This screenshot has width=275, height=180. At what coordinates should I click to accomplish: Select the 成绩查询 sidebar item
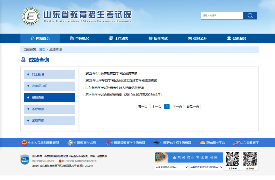coord(49,97)
